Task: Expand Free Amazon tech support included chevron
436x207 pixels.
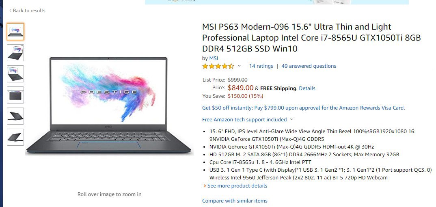Action: click(291, 119)
